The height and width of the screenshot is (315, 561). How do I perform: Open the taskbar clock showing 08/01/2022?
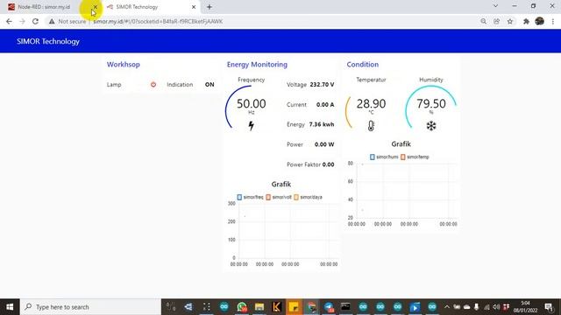pyautogui.click(x=525, y=307)
